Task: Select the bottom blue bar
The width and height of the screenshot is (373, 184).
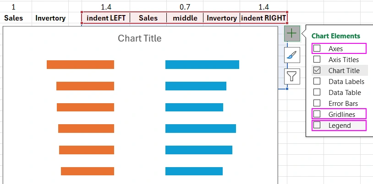Action: [x=194, y=171]
